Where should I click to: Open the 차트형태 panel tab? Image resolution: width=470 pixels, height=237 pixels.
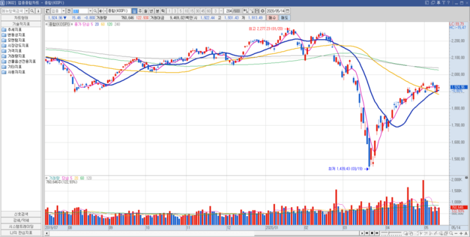click(21, 18)
